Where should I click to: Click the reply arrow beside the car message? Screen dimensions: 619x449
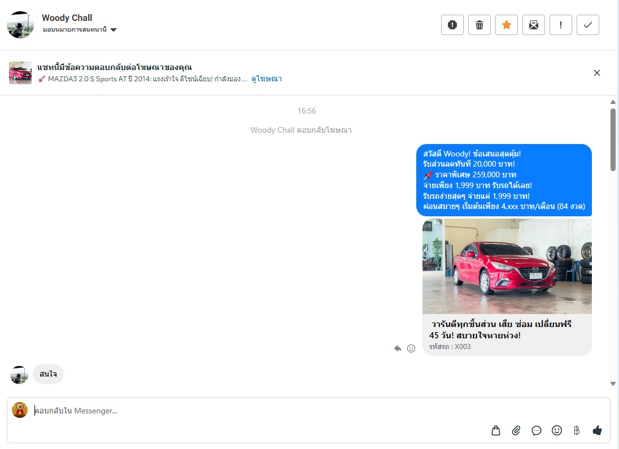(x=398, y=348)
